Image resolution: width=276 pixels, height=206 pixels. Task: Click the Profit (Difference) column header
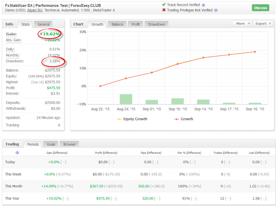(x=106, y=153)
